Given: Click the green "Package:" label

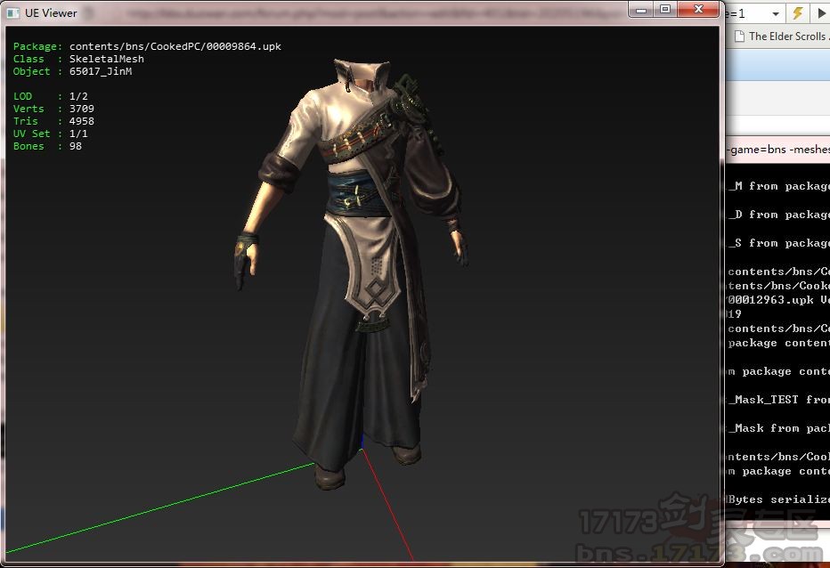Looking at the screenshot, I should click(37, 46).
